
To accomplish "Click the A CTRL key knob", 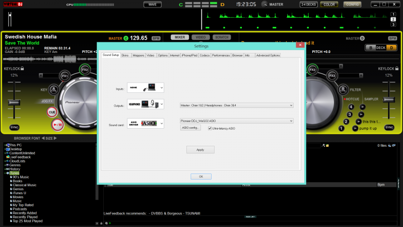I will coord(54,90).
